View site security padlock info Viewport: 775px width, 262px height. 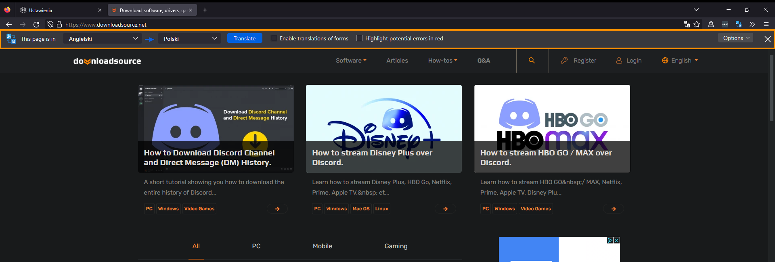59,24
